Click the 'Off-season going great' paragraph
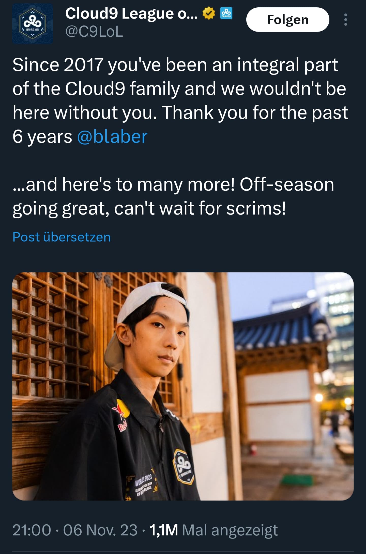Viewport: 366px width, 554px height. (x=173, y=196)
